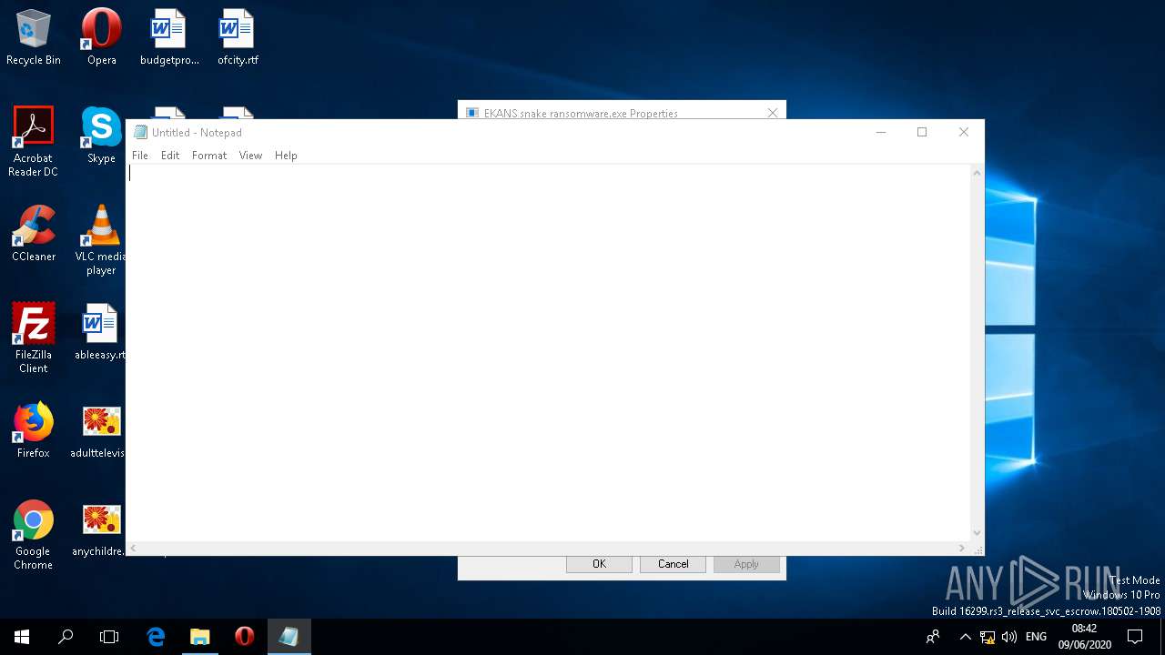Select the Opera desktop shortcut

[x=101, y=38]
